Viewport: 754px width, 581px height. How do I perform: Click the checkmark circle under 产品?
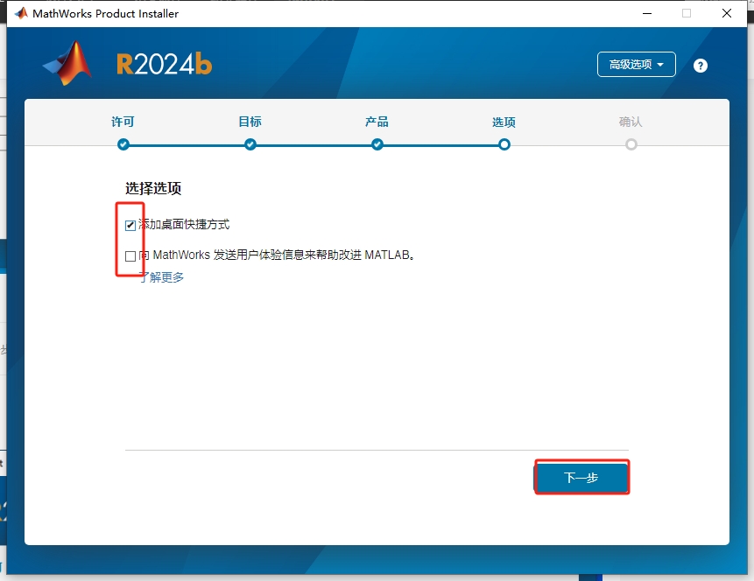pos(377,144)
